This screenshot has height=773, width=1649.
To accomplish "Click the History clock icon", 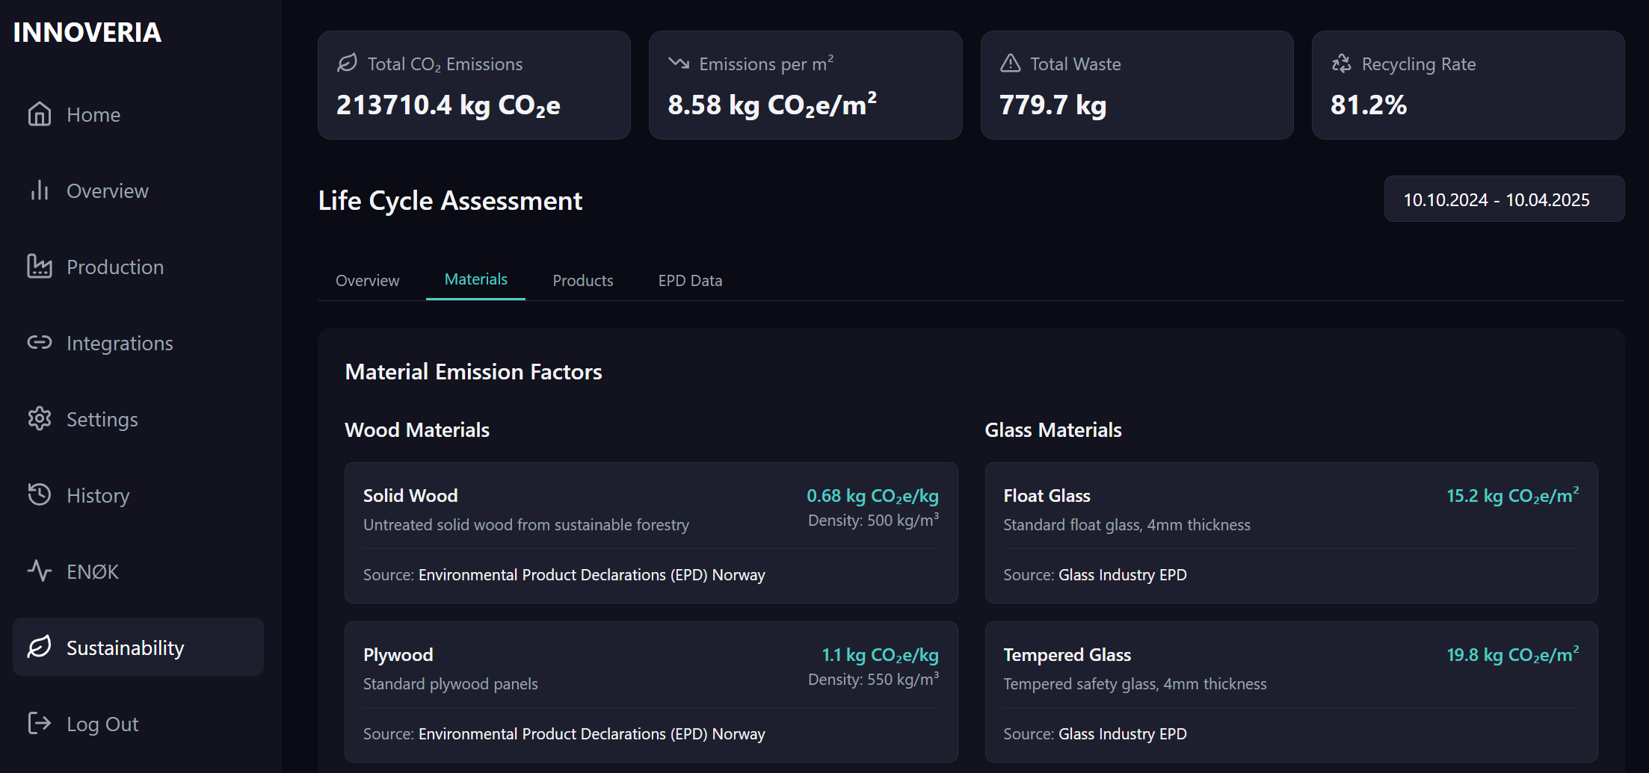I will (40, 494).
